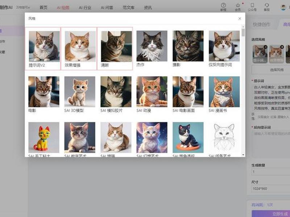The image size is (290, 217).
Task: Open the 教程 help icon in header
Action: [x=223, y=7]
